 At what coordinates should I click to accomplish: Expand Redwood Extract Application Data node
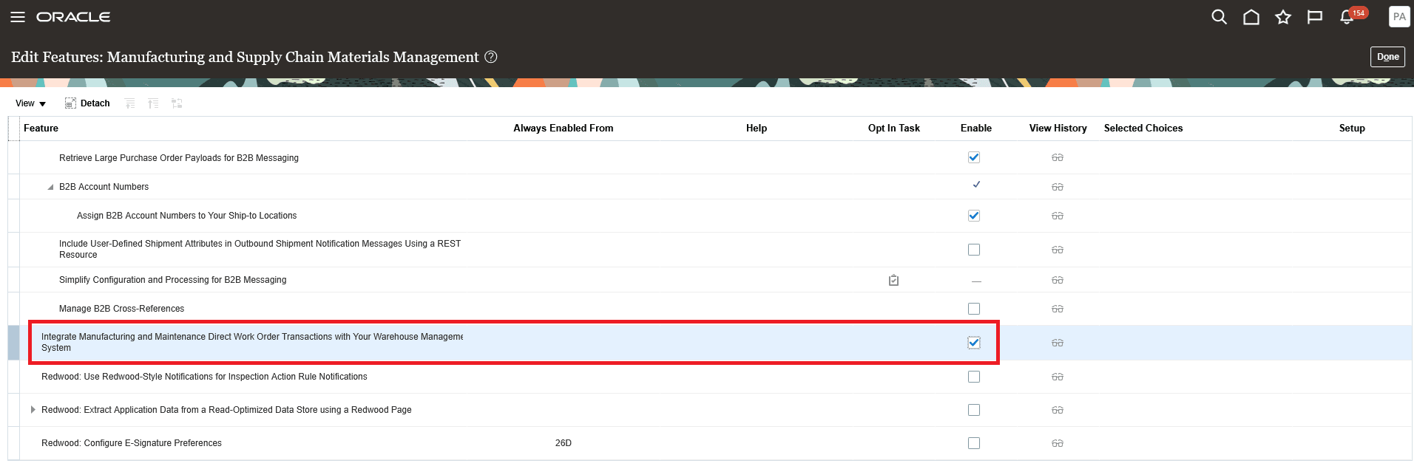33,409
